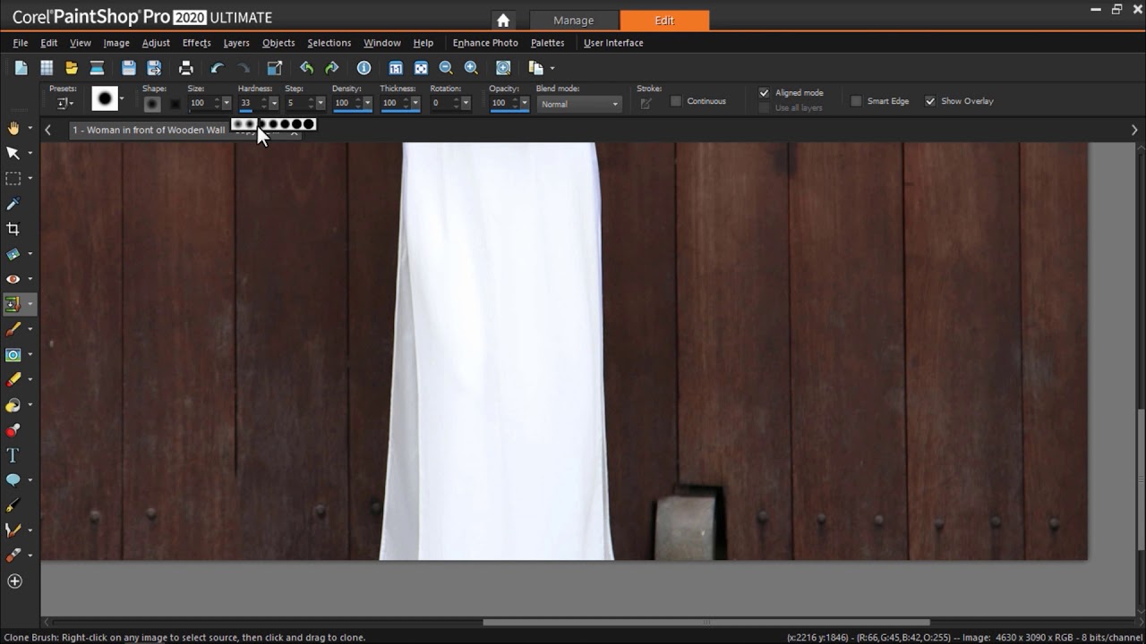Enable the Smart Edge option
1146x644 pixels.
[856, 101]
